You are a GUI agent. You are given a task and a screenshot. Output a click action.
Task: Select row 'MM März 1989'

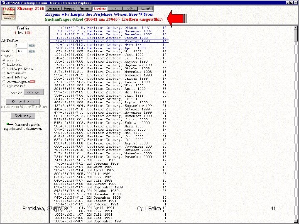[110, 167]
